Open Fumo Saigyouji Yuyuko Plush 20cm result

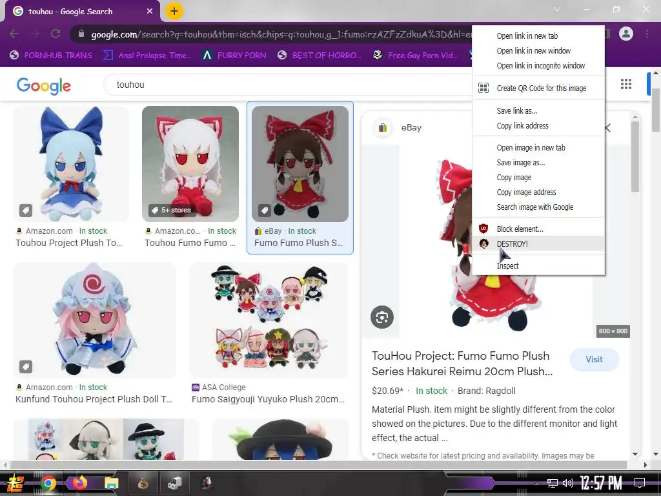coord(268,399)
